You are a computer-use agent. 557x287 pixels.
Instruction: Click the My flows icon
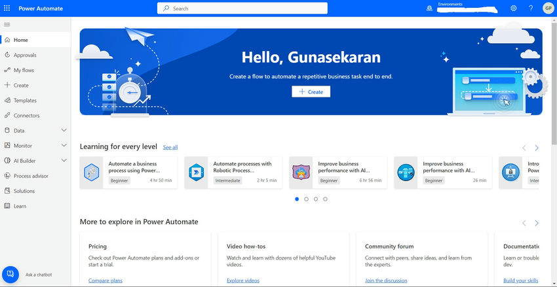coord(7,70)
